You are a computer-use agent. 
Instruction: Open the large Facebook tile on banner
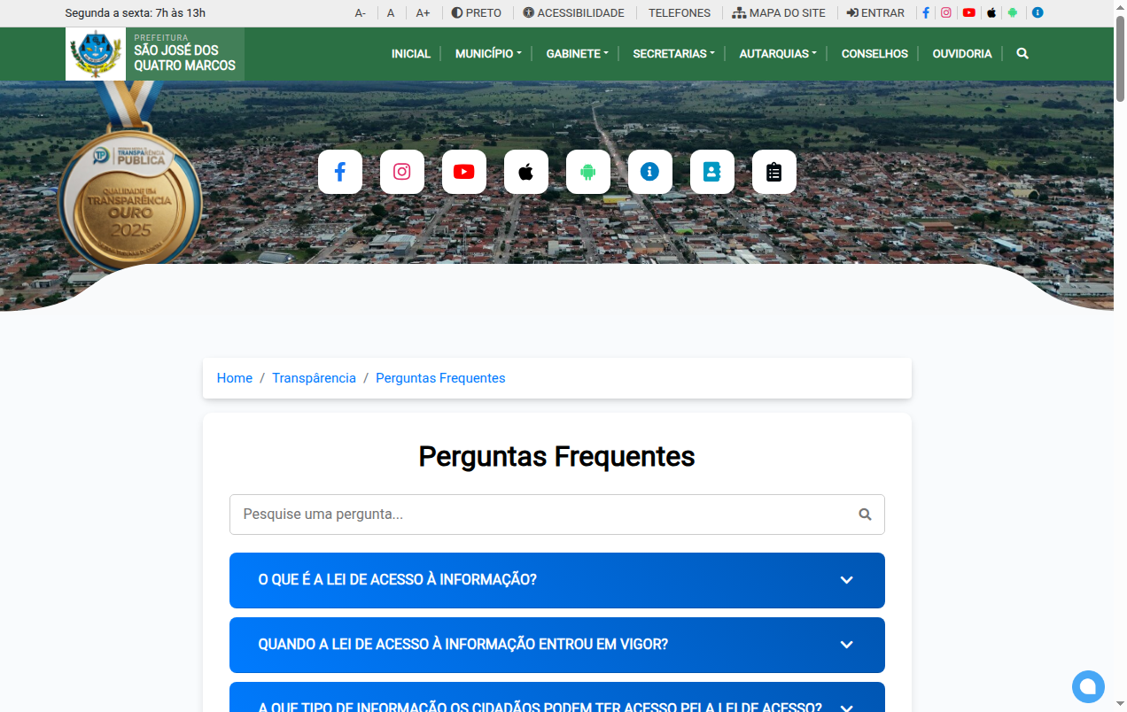(340, 172)
